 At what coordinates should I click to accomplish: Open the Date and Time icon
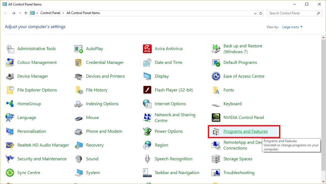147,63
